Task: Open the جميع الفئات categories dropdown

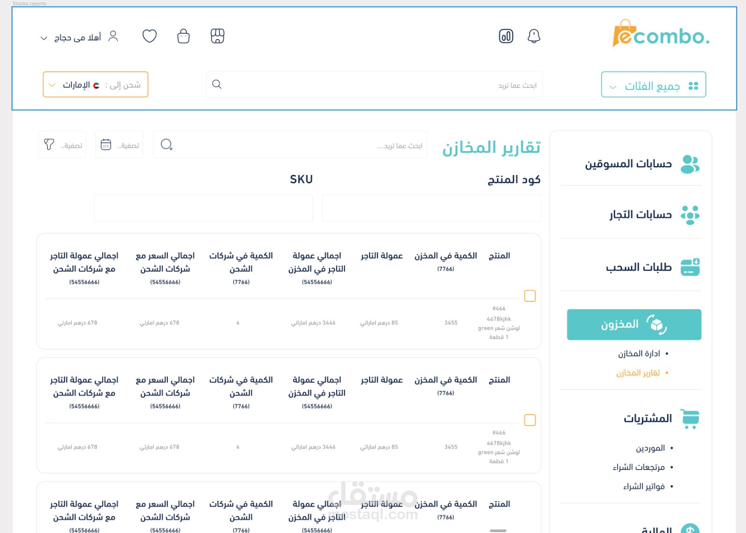Action: click(x=653, y=84)
